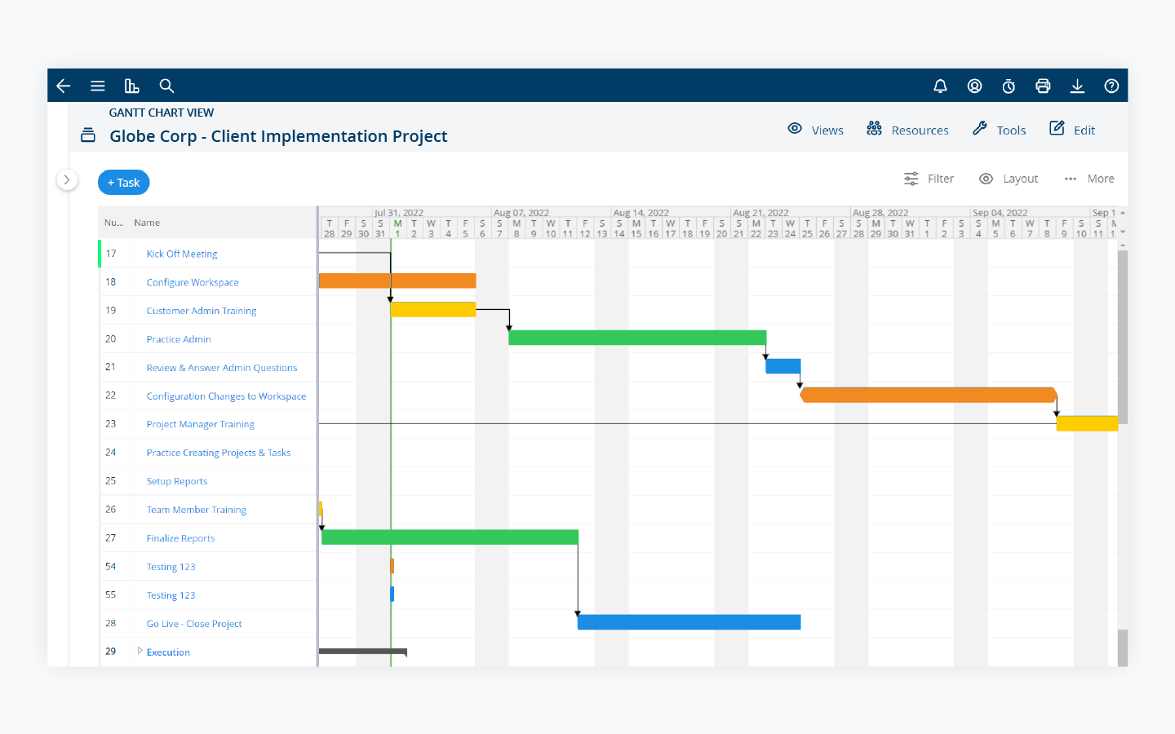Open the Configure Workspace task
Image resolution: width=1175 pixels, height=734 pixels.
click(x=193, y=282)
